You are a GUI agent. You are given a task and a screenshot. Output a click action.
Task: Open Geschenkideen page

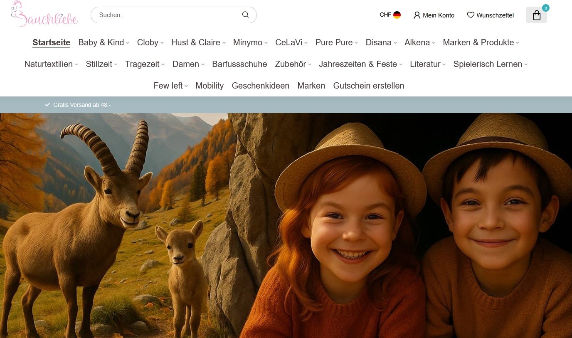(260, 86)
